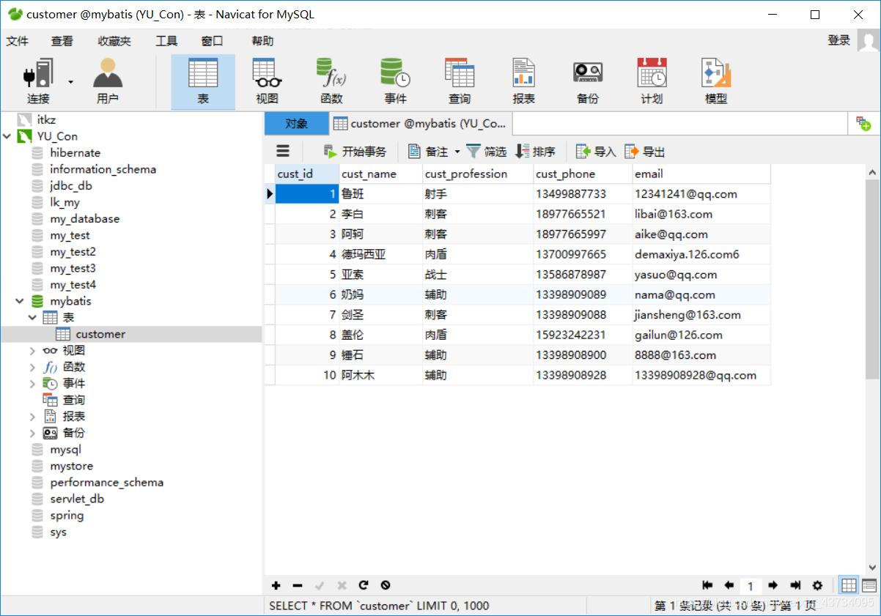Open the 帮助 menu
Viewport: 881px width, 616px height.
[x=262, y=41]
